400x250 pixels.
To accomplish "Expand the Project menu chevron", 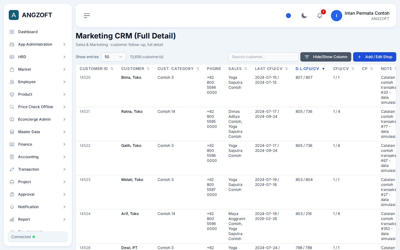I will click(x=64, y=182).
